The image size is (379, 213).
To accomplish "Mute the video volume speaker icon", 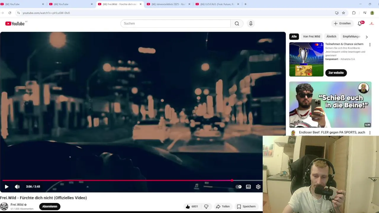I will tap(17, 187).
